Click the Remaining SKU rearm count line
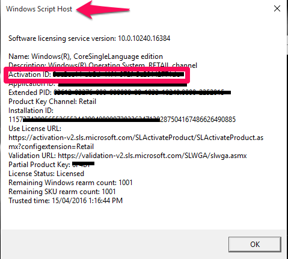Screen dimensions: 288x259 (x=62, y=192)
